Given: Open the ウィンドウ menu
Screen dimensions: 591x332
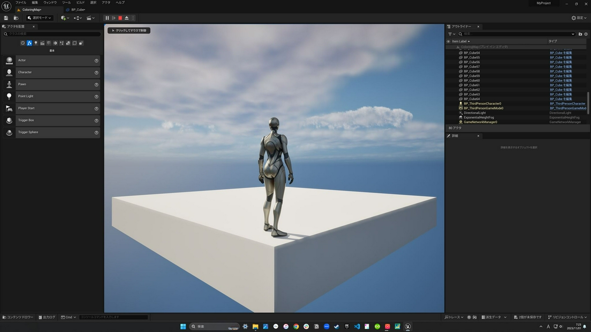Looking at the screenshot, I should point(50,2).
